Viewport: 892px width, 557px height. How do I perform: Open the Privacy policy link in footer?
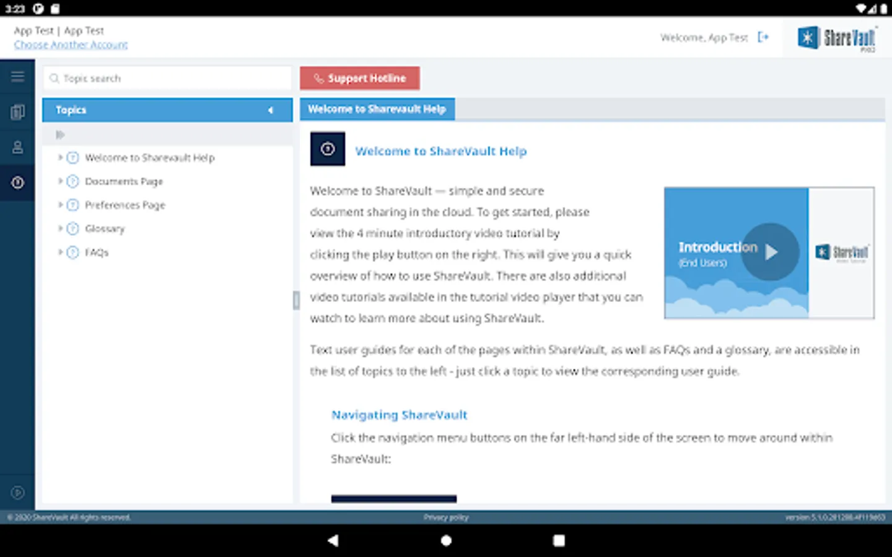pos(446,517)
